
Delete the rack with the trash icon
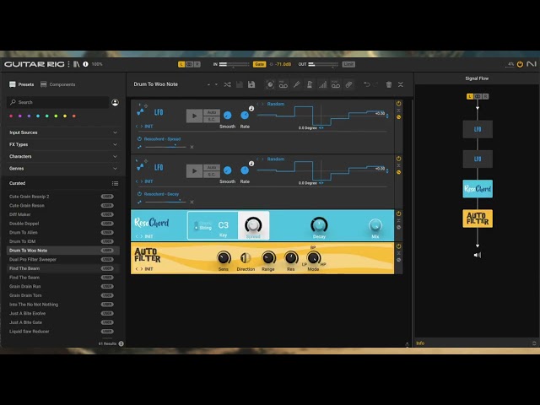[x=389, y=84]
